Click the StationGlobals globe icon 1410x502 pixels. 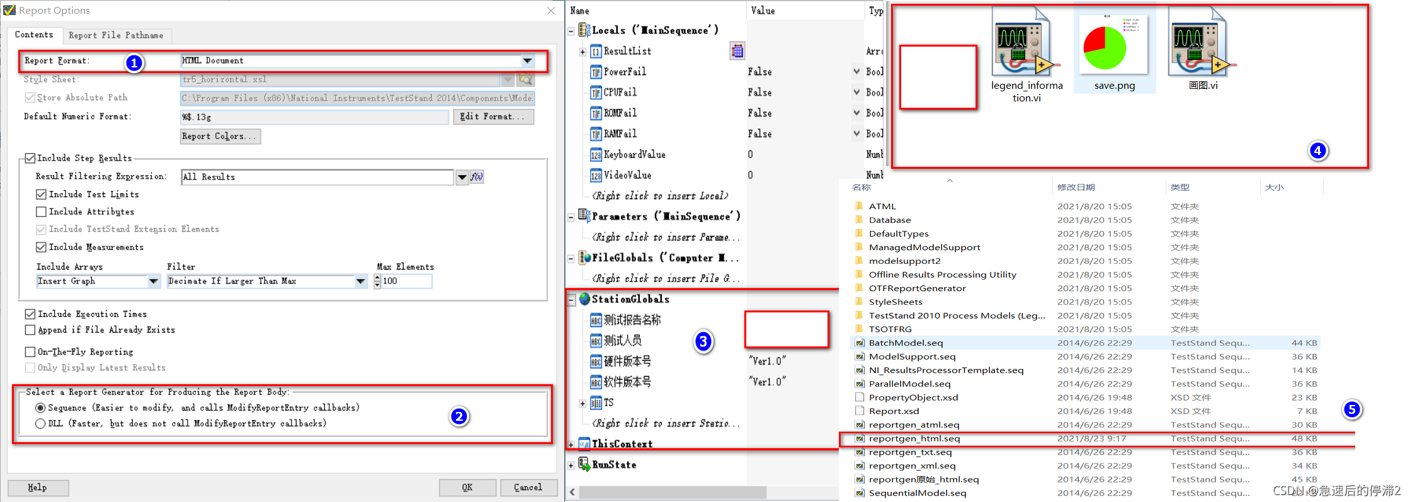coord(585,299)
